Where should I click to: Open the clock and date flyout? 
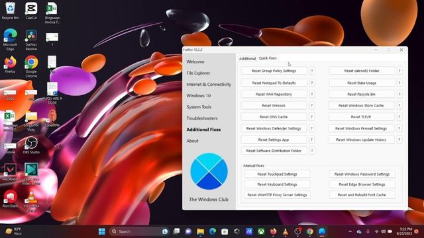[405, 231]
